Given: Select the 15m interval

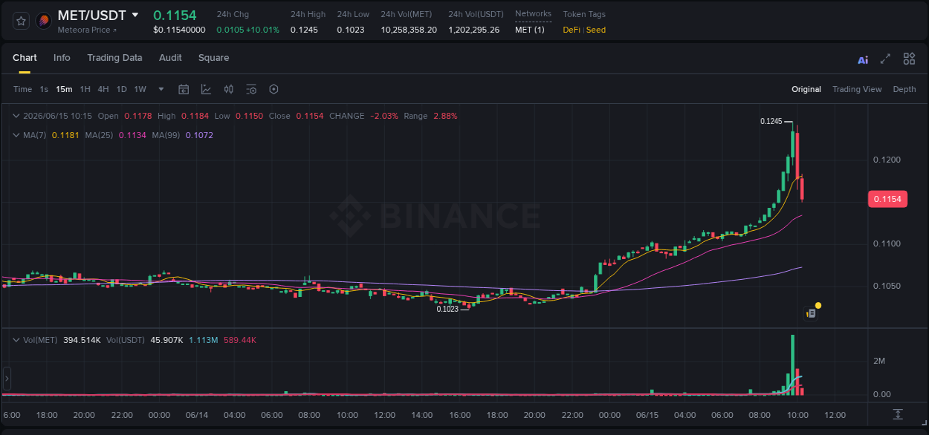Looking at the screenshot, I should [64, 89].
